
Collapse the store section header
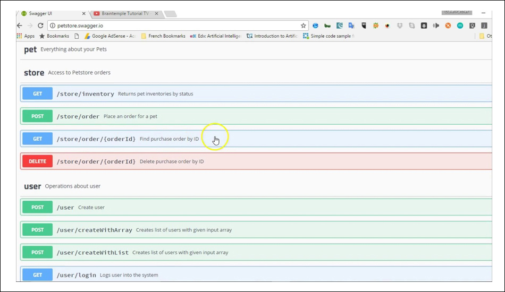pos(256,73)
